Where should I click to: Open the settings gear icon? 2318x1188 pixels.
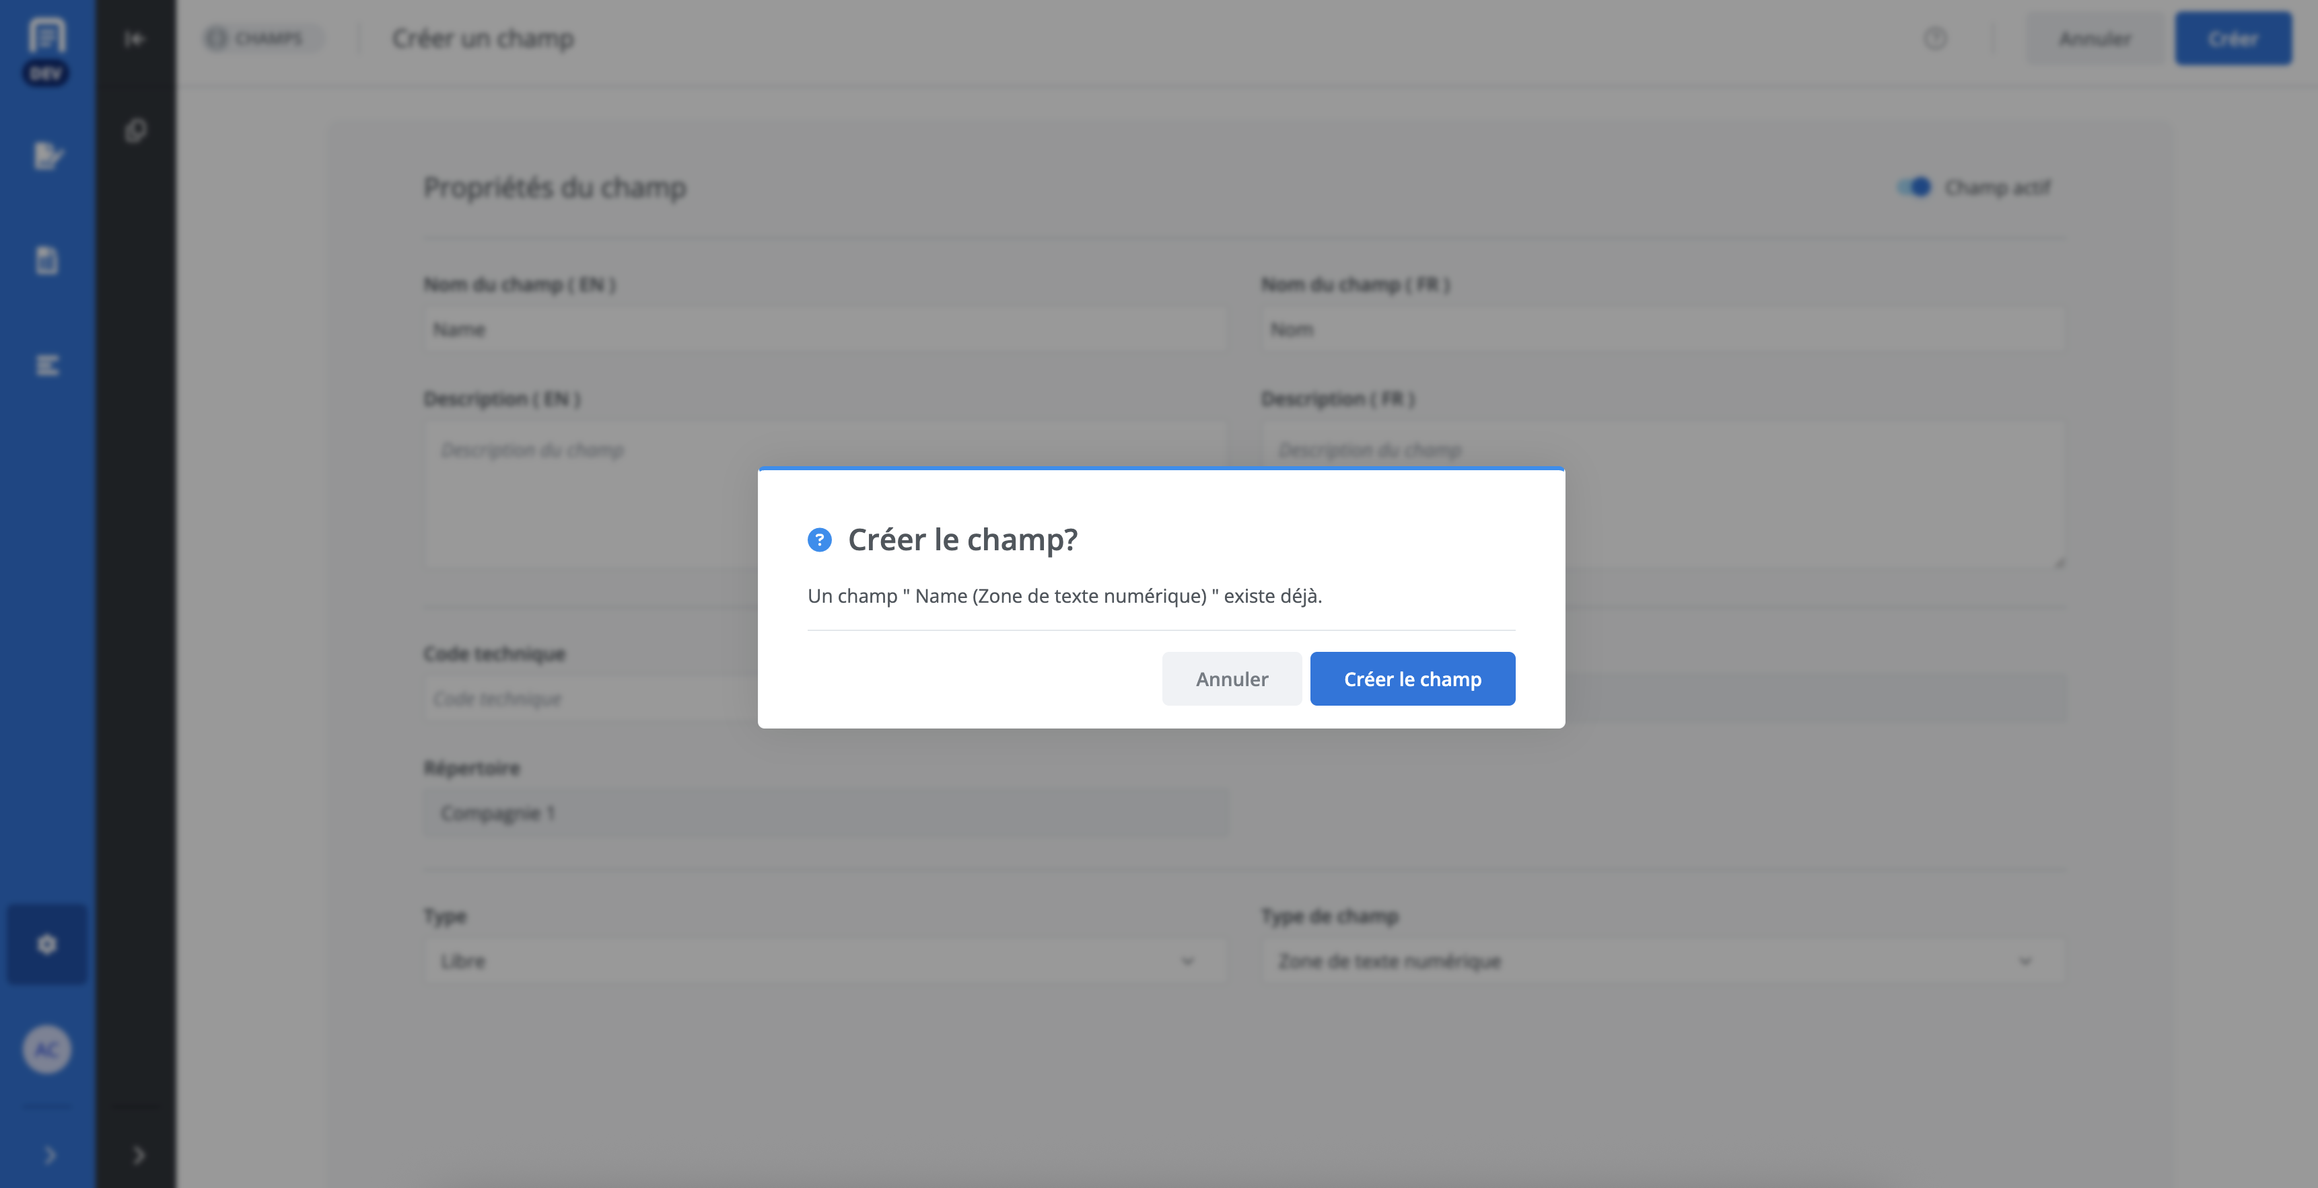pos(47,944)
